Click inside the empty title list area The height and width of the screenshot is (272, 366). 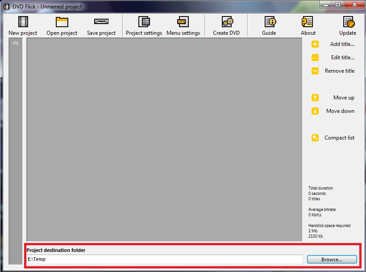pyautogui.click(x=164, y=140)
